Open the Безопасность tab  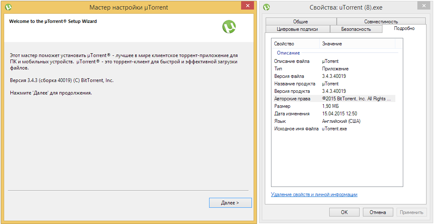356,29
